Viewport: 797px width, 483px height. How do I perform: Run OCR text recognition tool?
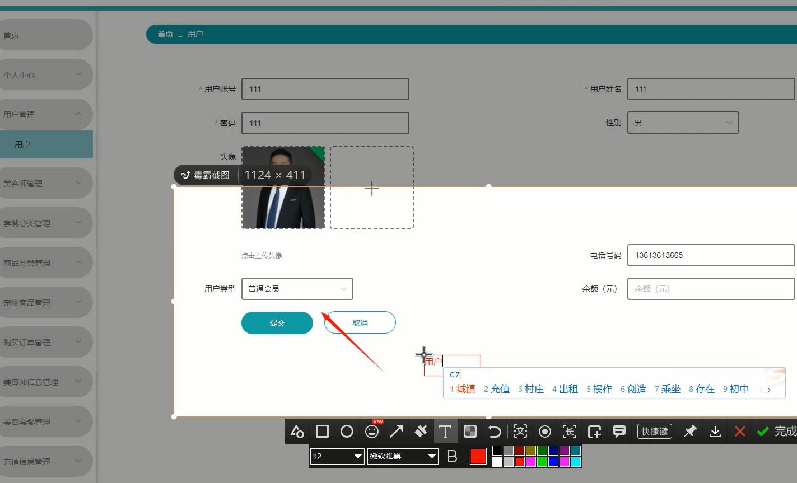pos(520,432)
